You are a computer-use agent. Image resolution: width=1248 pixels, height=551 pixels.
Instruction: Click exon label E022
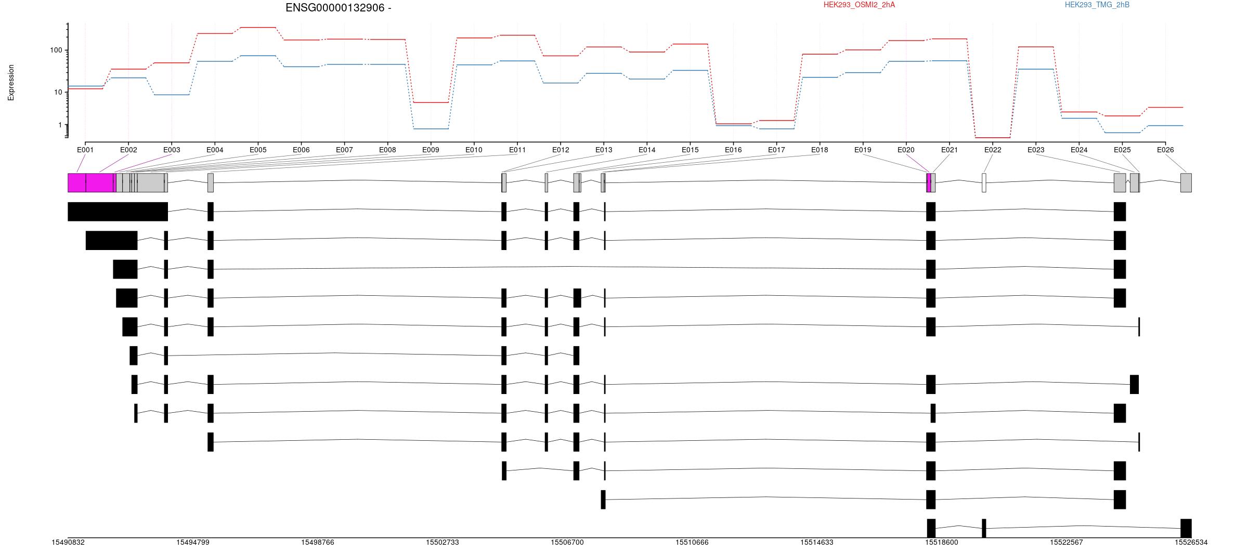click(993, 150)
